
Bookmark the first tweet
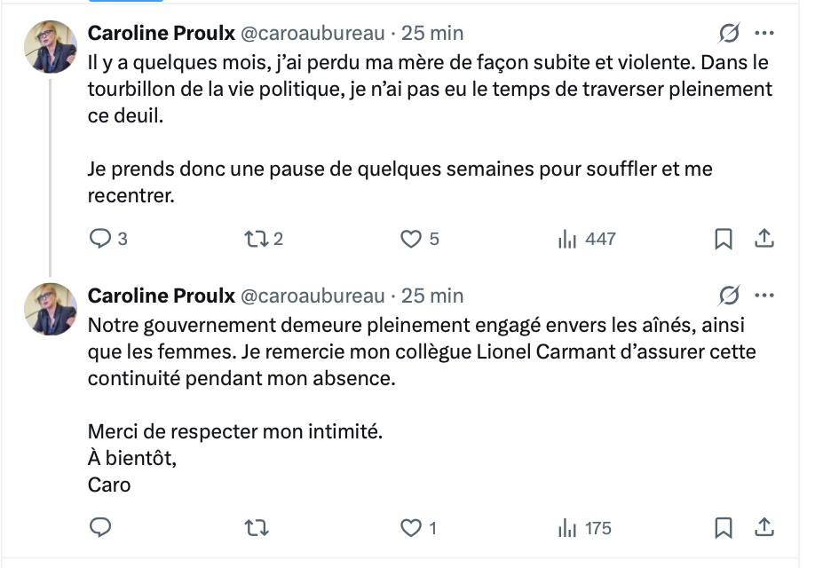coord(724,239)
